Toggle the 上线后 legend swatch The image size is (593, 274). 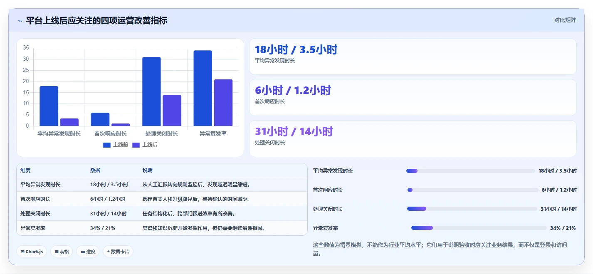pos(136,145)
